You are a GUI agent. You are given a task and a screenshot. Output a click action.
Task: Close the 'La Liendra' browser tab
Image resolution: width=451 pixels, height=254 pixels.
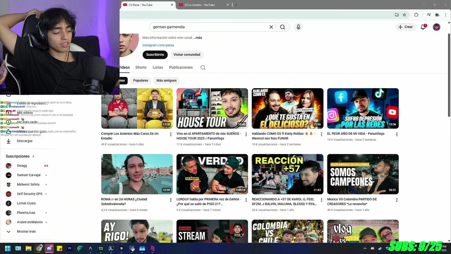[228, 5]
